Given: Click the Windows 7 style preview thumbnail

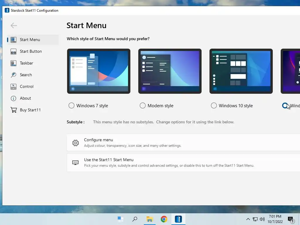Looking at the screenshot, I should click(99, 71).
